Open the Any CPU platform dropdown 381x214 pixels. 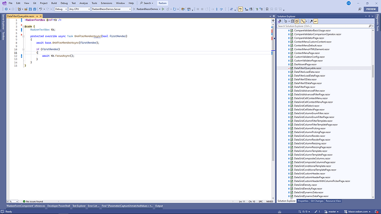pyautogui.click(x=79, y=9)
